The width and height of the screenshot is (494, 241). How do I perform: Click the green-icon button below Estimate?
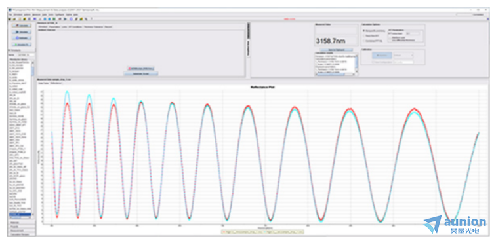pyautogui.click(x=22, y=45)
